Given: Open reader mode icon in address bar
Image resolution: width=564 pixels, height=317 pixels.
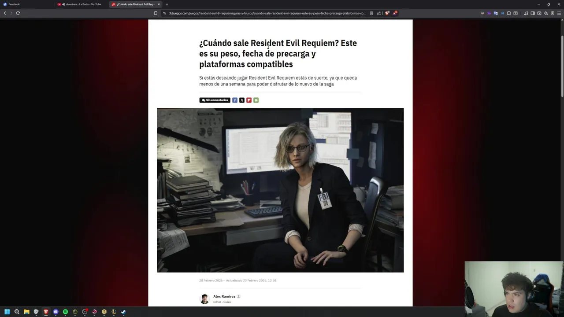Looking at the screenshot, I should (x=371, y=13).
